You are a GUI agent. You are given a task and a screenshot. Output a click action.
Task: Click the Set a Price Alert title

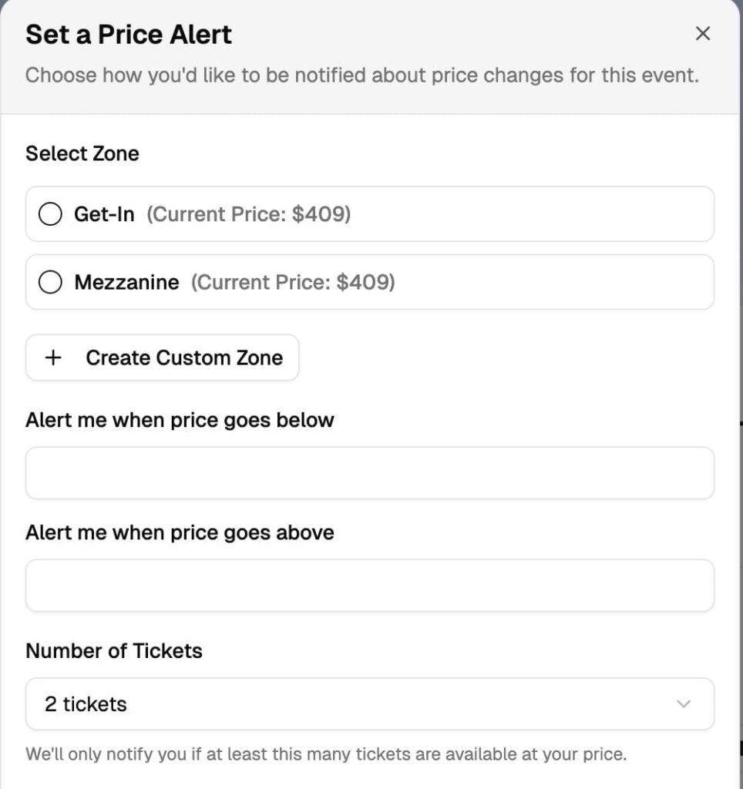[x=129, y=35]
